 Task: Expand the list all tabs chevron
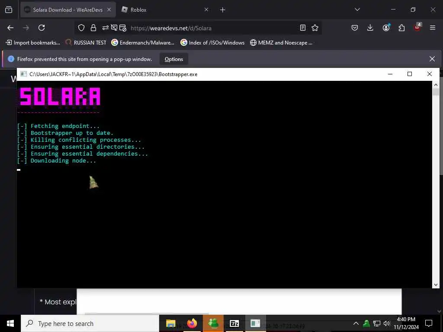(357, 10)
